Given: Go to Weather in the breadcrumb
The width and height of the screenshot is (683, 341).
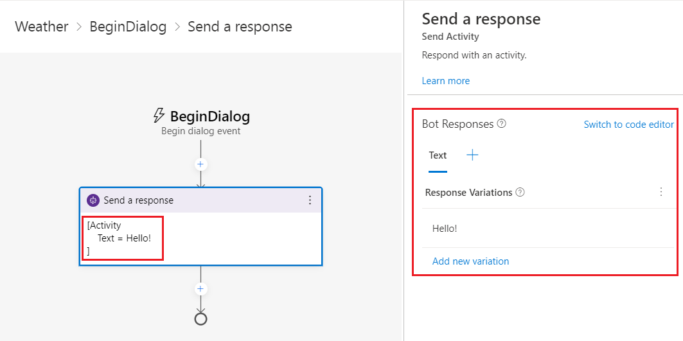Looking at the screenshot, I should click(x=41, y=27).
